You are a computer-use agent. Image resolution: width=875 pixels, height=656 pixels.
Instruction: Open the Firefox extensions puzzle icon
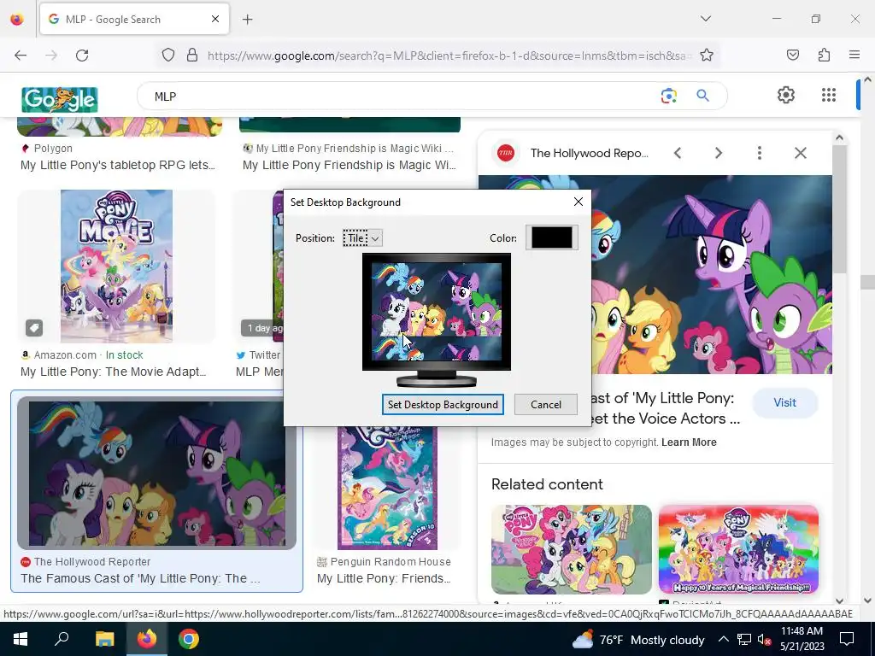click(824, 55)
